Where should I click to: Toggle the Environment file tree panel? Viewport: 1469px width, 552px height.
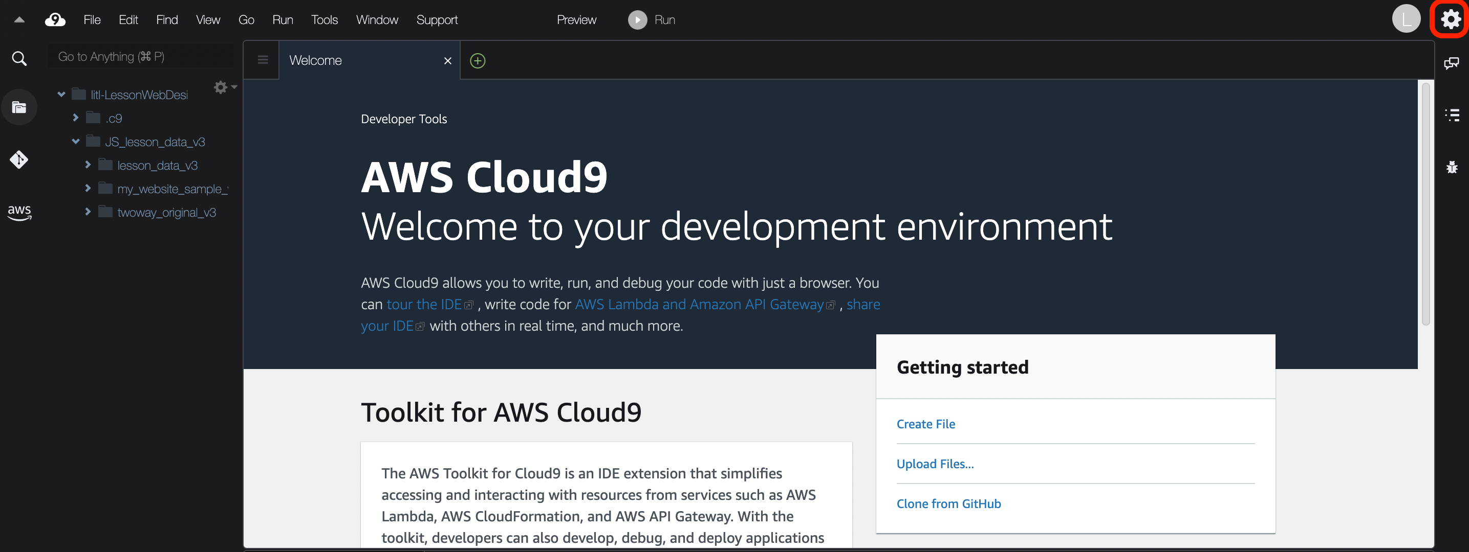click(19, 107)
